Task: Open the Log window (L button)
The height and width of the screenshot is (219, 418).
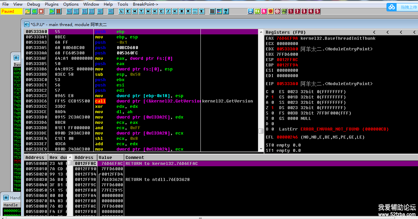Action: pyautogui.click(x=121, y=11)
